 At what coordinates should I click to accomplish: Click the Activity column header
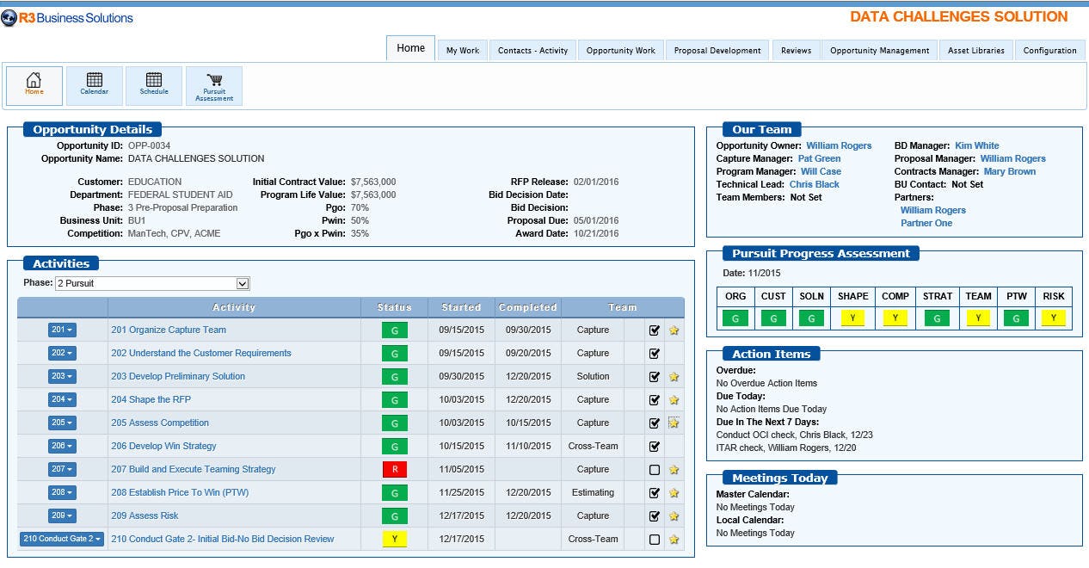233,307
